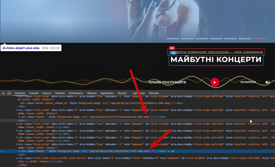Image resolution: width=275 pixels, height=167 pixels.
Task: Mute the audio via the speaker icon
Action: 267,82
